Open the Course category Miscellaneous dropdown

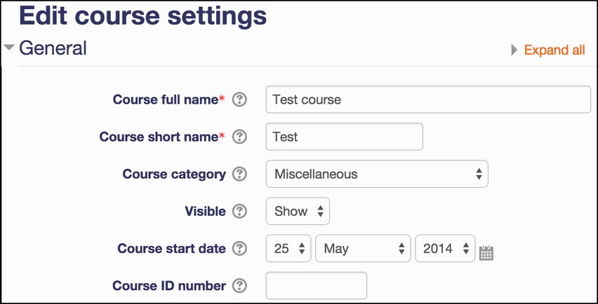377,174
